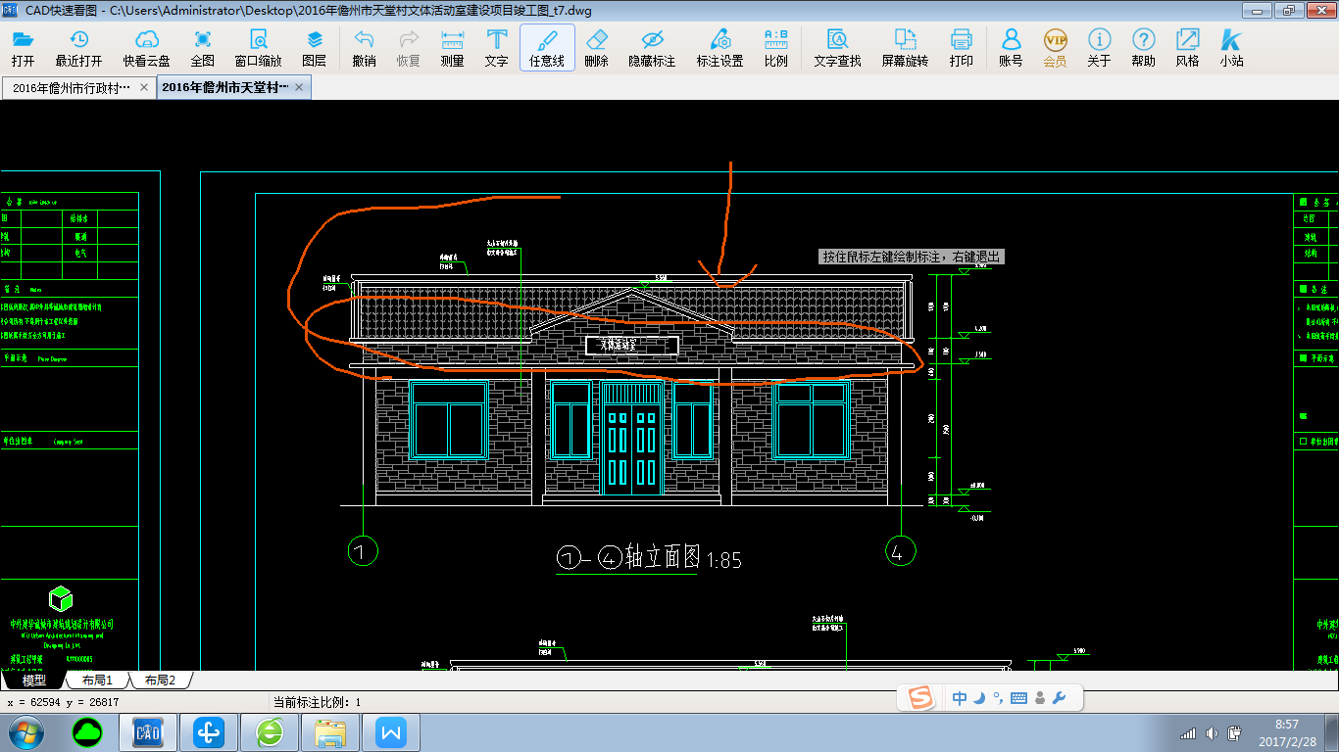Toggle the 任意线 freehand line tool
Viewport: 1339px width, 752px height.
[547, 47]
